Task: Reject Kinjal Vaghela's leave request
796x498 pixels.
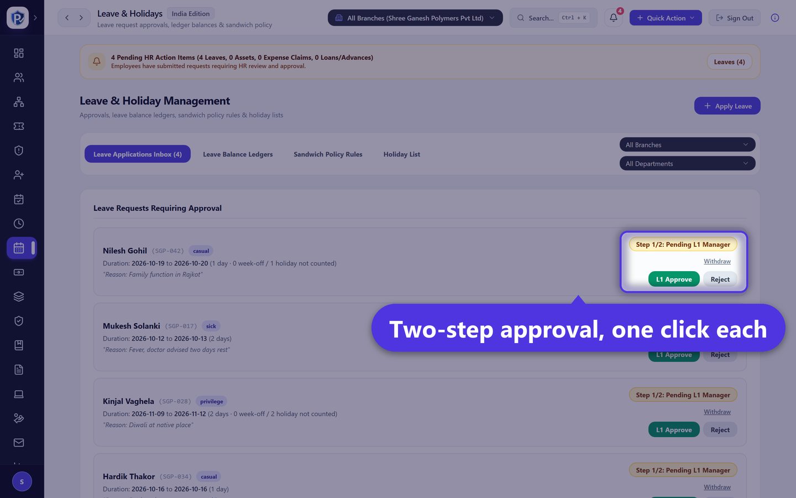Action: [720, 430]
